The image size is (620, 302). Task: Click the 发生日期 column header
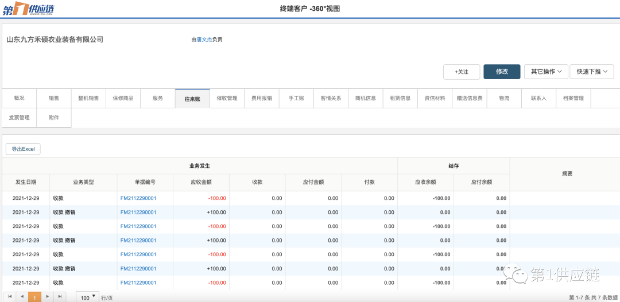point(26,182)
